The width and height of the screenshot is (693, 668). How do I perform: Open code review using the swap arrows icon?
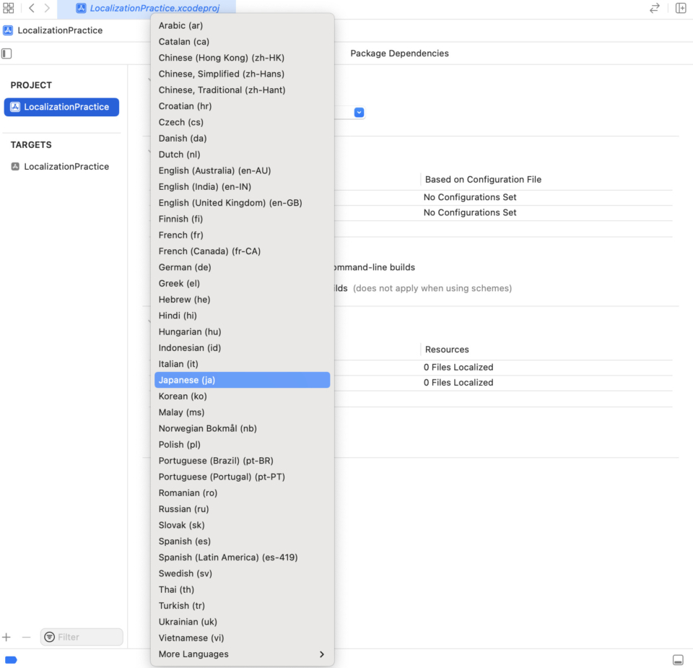pyautogui.click(x=654, y=8)
